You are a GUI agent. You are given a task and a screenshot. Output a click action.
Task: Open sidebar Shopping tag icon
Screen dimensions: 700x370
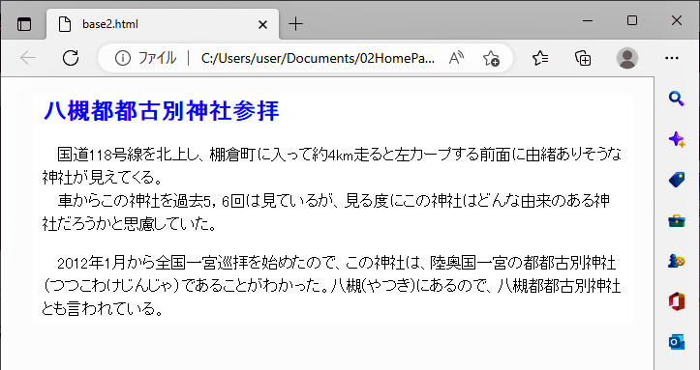point(677,180)
